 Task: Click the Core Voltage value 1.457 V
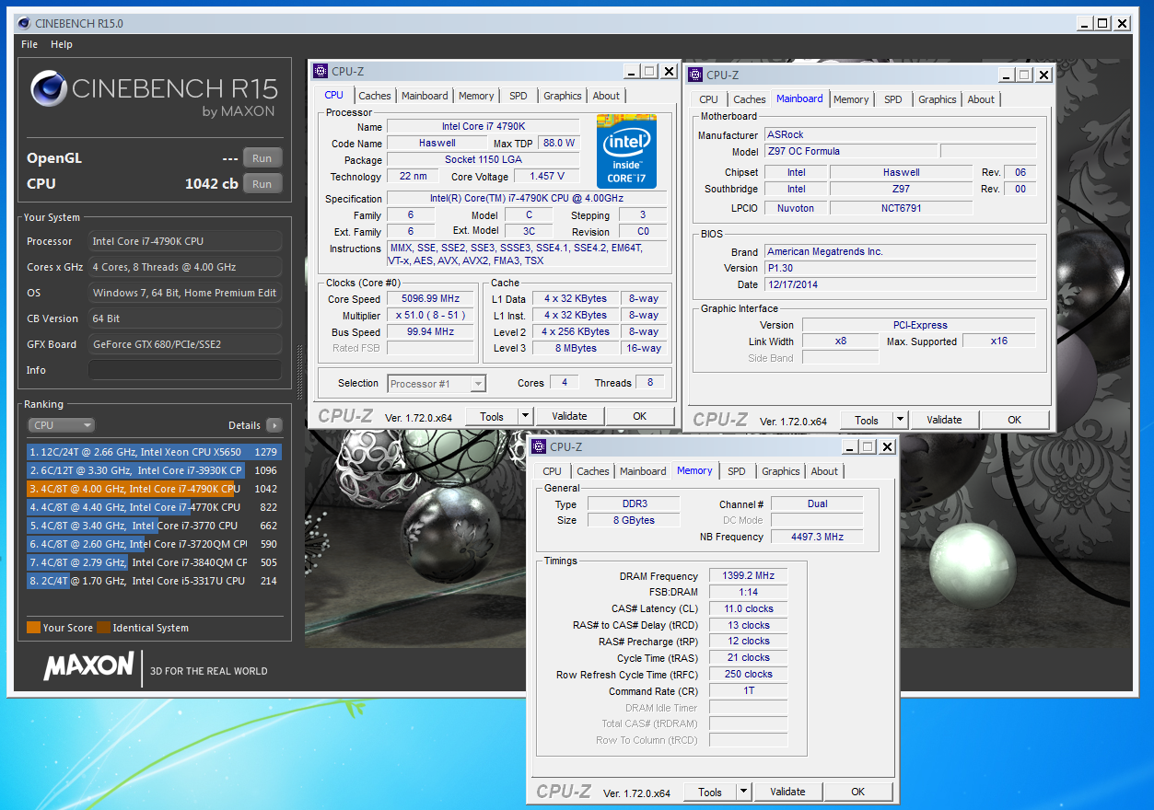tap(547, 176)
